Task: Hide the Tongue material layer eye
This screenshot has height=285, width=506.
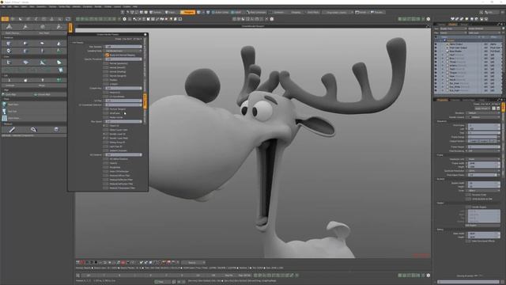Action: pos(436,73)
